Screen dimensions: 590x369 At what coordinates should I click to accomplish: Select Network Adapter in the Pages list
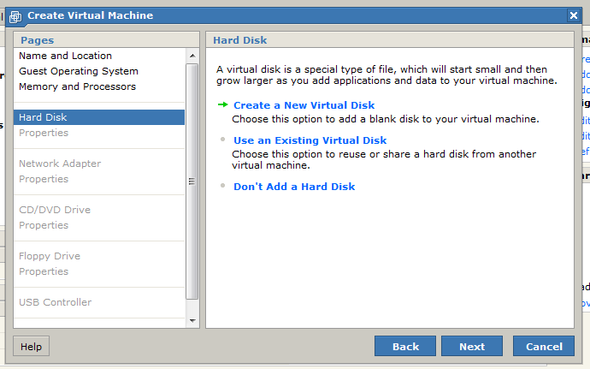(59, 164)
